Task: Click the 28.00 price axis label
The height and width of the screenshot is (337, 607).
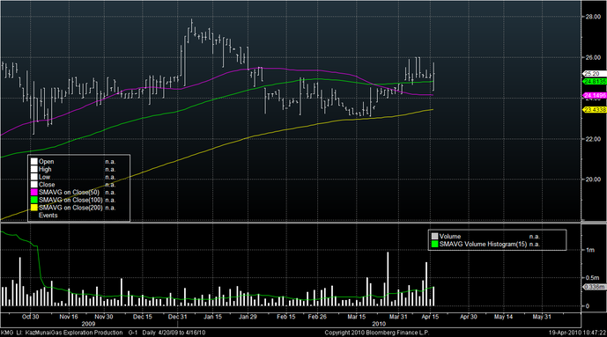Action: coord(593,17)
